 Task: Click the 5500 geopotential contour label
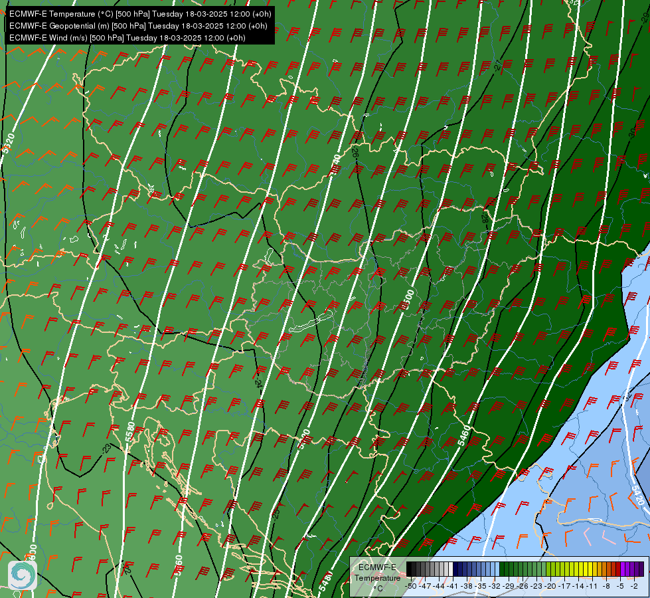pyautogui.click(x=408, y=300)
